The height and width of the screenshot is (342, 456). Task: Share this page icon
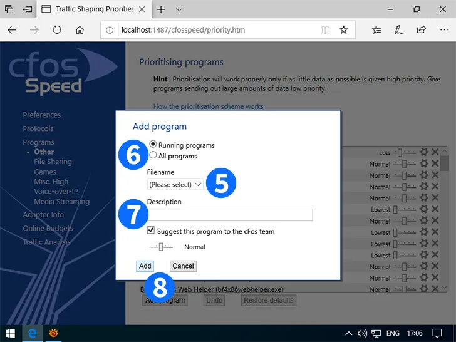(421, 29)
